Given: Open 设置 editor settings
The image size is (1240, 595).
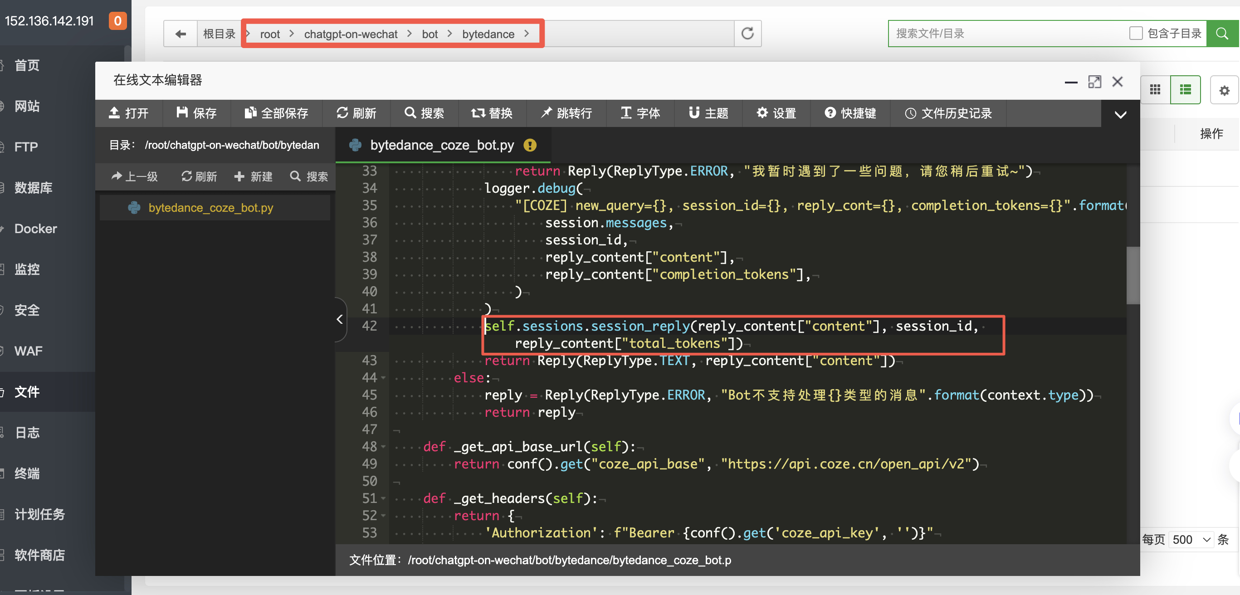Looking at the screenshot, I should [x=776, y=113].
